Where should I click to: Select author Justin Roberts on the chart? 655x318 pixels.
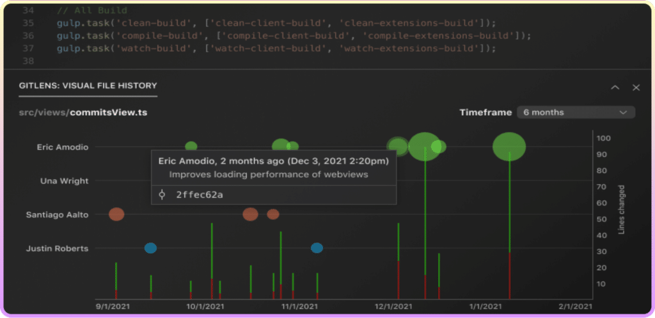click(57, 249)
